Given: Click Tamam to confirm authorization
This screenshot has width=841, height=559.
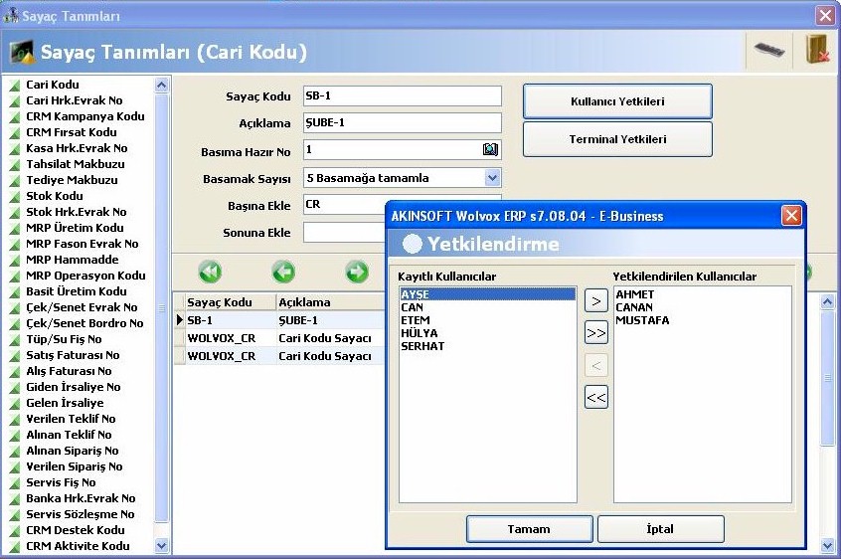Looking at the screenshot, I should [530, 529].
